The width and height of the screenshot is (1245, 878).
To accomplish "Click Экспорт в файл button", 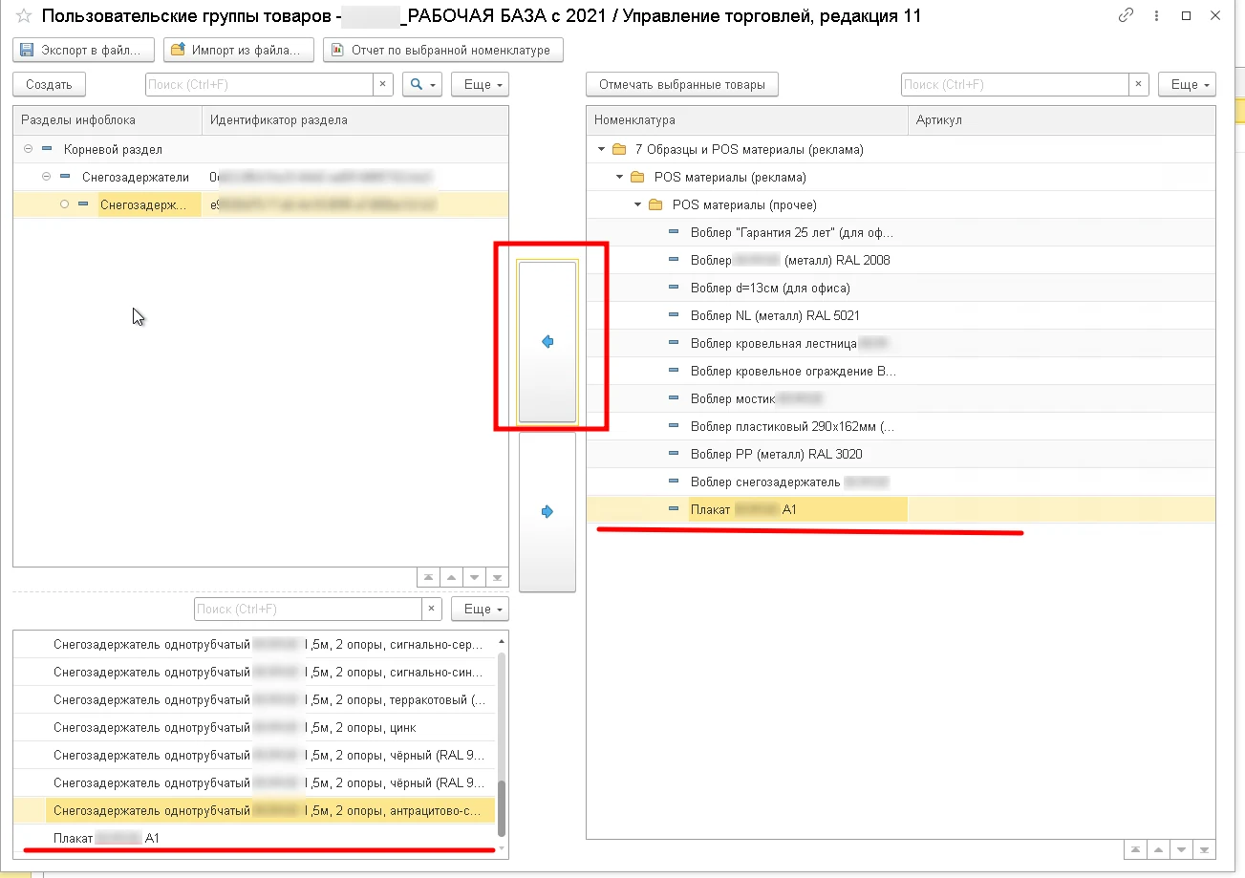I will [84, 50].
